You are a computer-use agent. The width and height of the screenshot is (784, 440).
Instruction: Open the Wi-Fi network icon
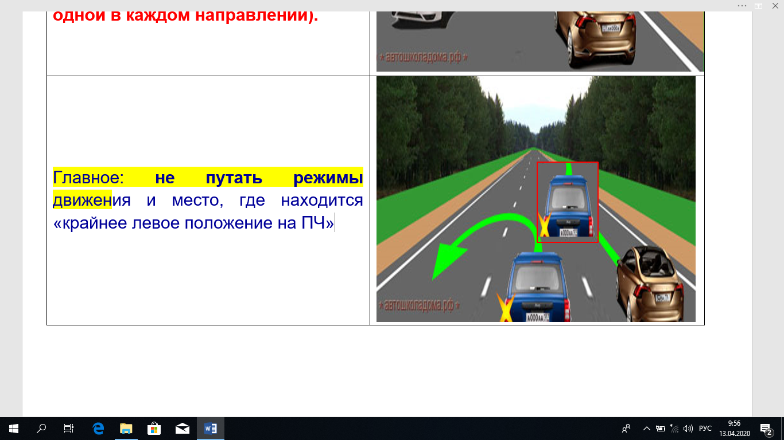[x=674, y=428]
